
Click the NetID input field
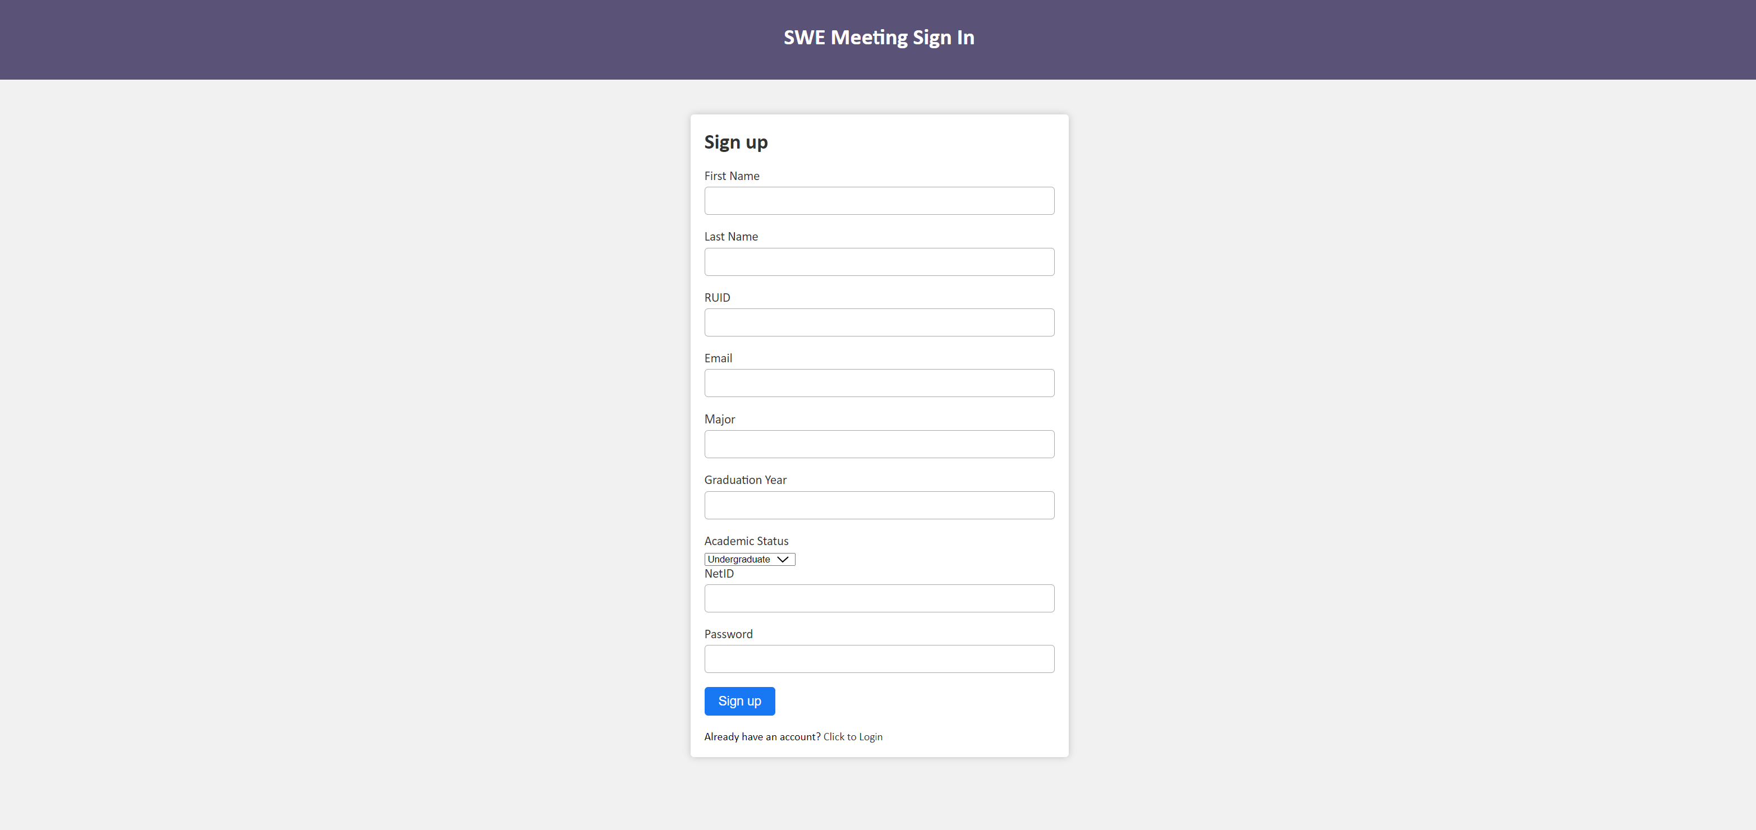click(879, 598)
